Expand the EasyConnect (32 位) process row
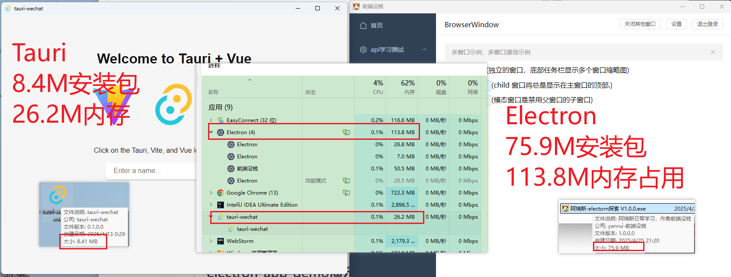Screen dimensions: 731x277 point(211,120)
